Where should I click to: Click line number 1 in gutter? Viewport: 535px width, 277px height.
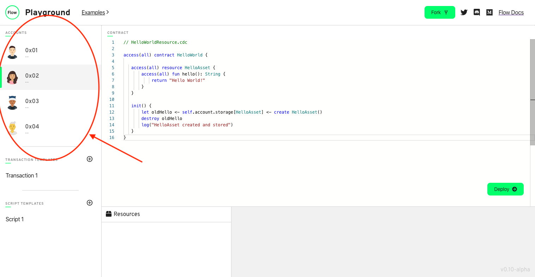(x=113, y=42)
